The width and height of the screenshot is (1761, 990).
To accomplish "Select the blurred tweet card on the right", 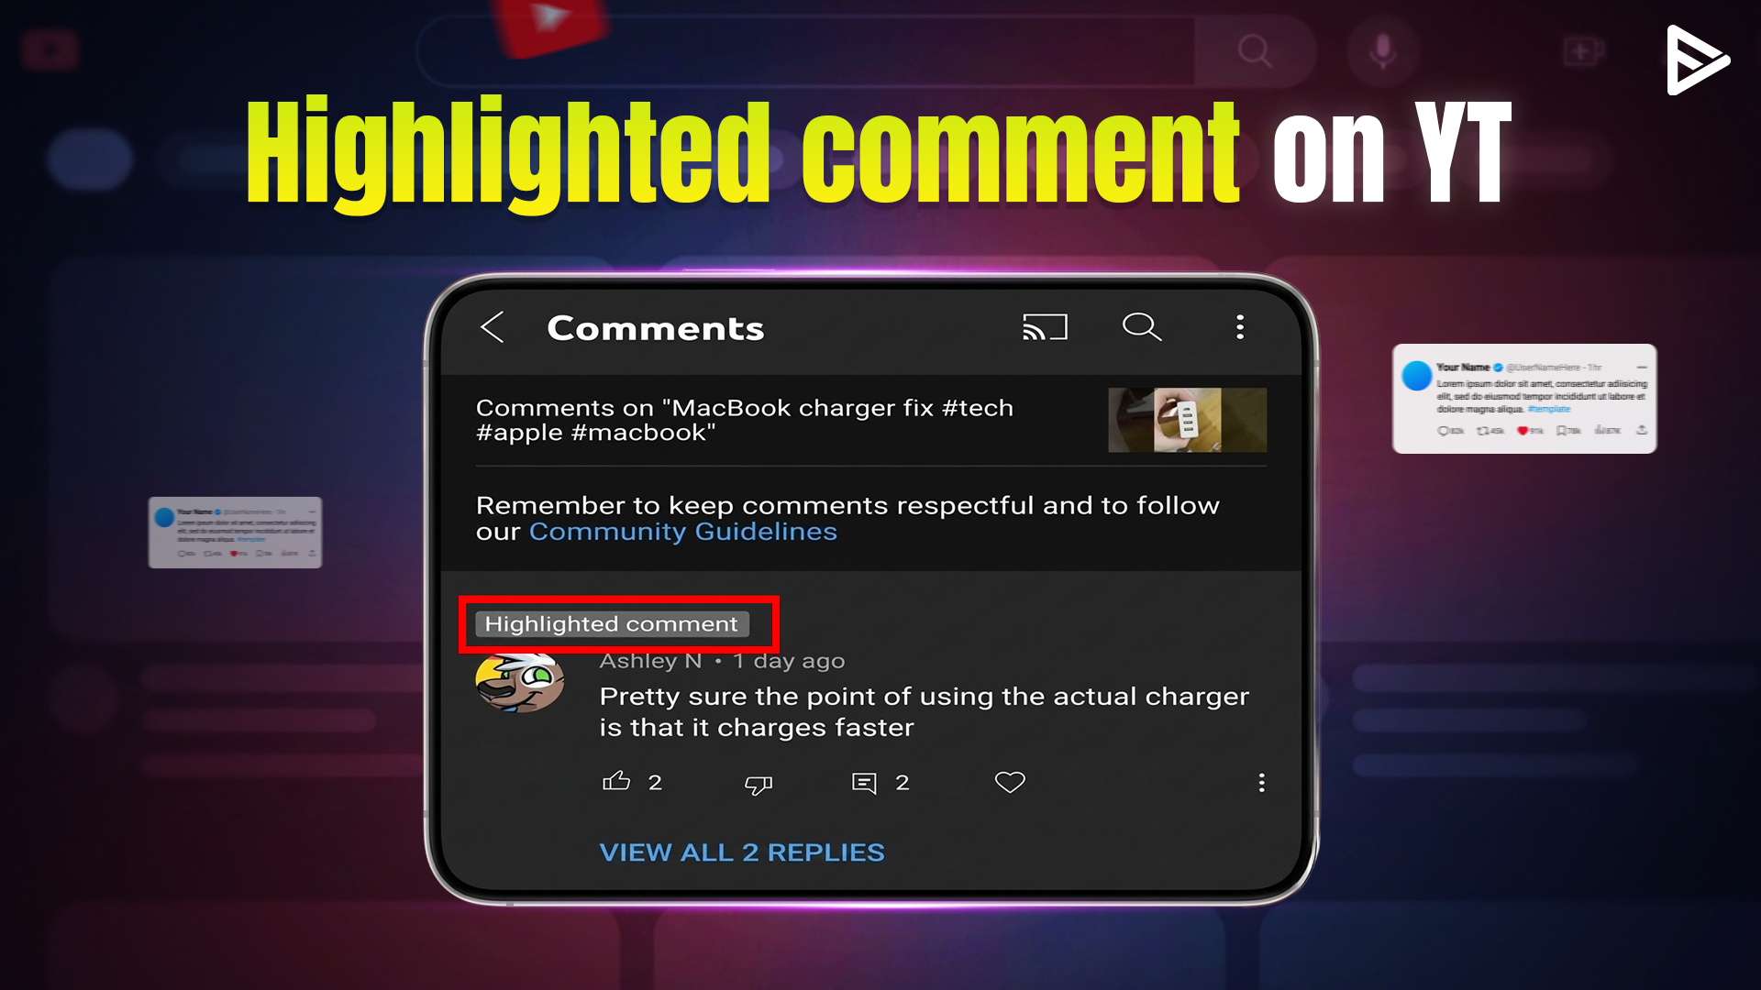I will pyautogui.click(x=1524, y=399).
